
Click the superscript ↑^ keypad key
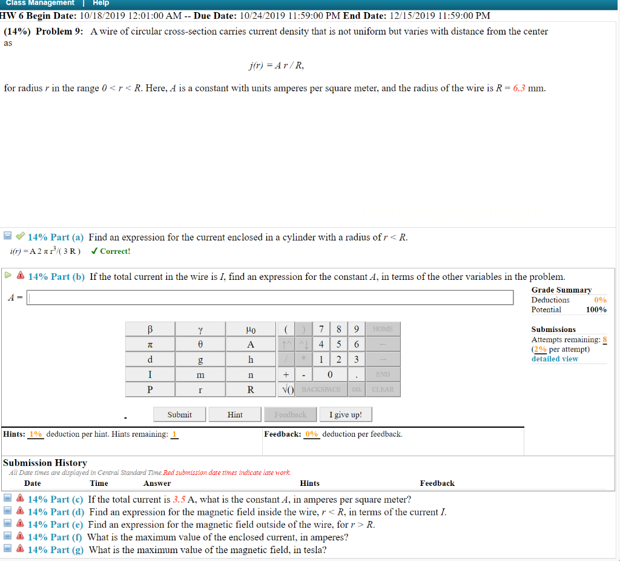click(x=286, y=344)
